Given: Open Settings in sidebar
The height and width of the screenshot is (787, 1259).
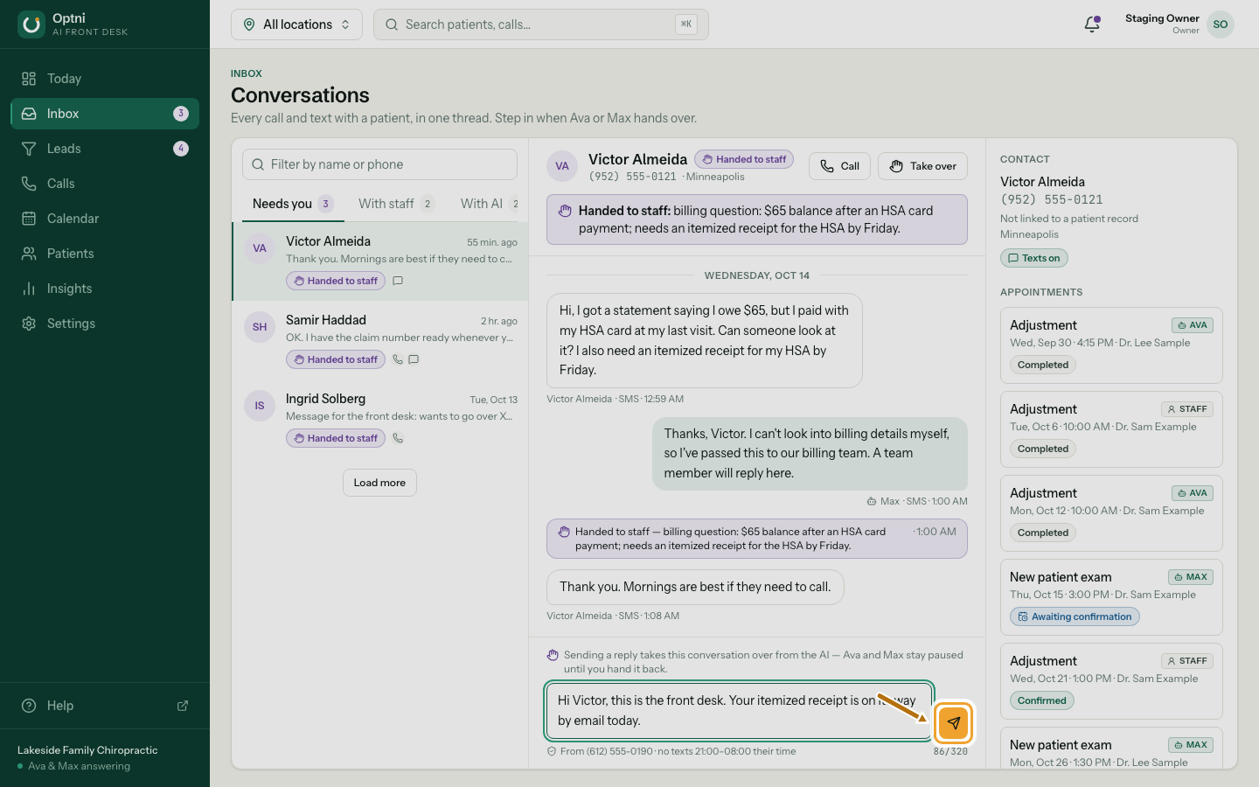Looking at the screenshot, I should tap(105, 324).
